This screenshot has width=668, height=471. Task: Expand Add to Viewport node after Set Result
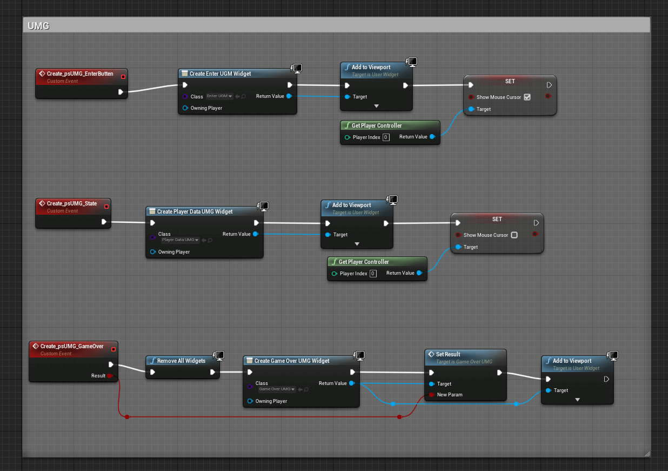pyautogui.click(x=577, y=400)
